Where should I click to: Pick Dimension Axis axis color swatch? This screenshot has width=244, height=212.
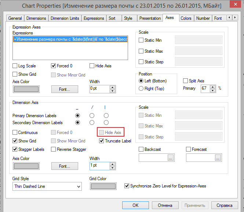tap(26, 166)
